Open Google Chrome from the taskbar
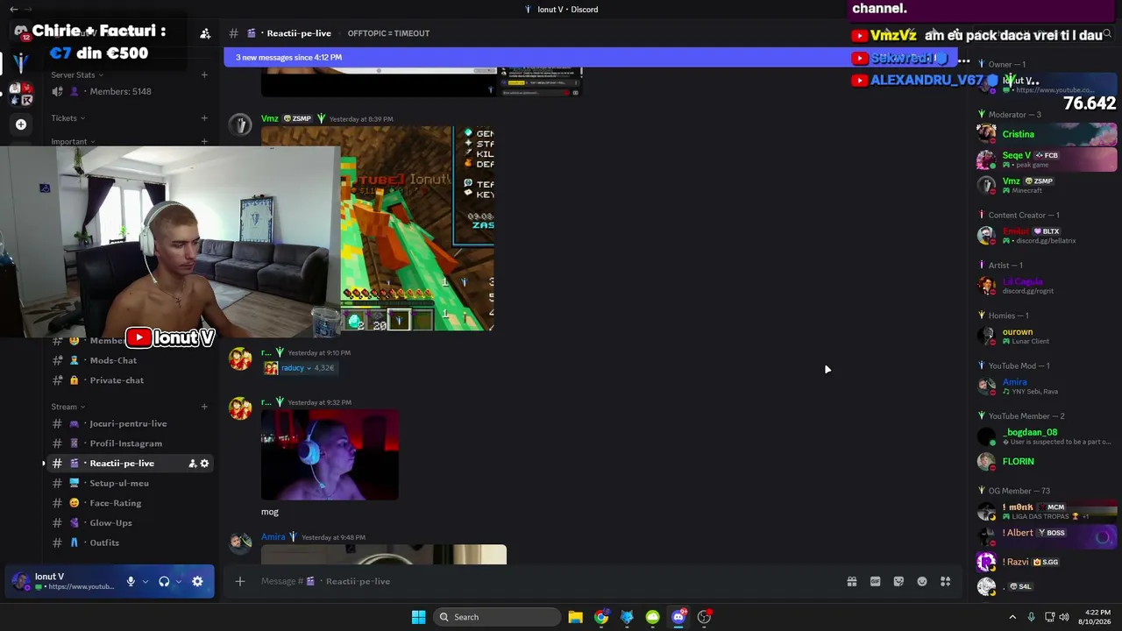Image resolution: width=1122 pixels, height=631 pixels. [x=601, y=617]
